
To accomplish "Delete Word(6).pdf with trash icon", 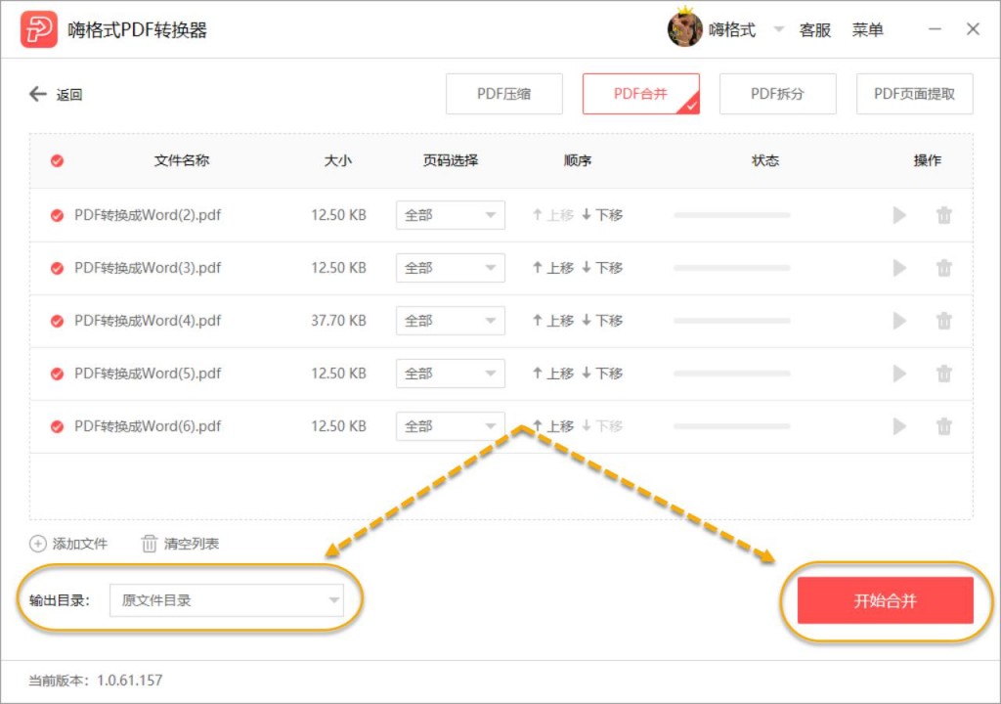I will click(944, 426).
